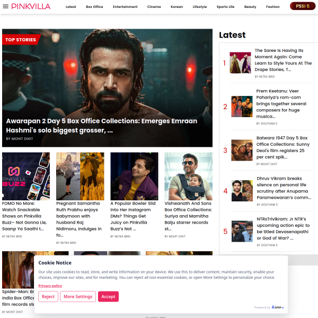This screenshot has width=318, height=318.
Task: Open the Spider-Man India Box Office link
Action: [18, 298]
